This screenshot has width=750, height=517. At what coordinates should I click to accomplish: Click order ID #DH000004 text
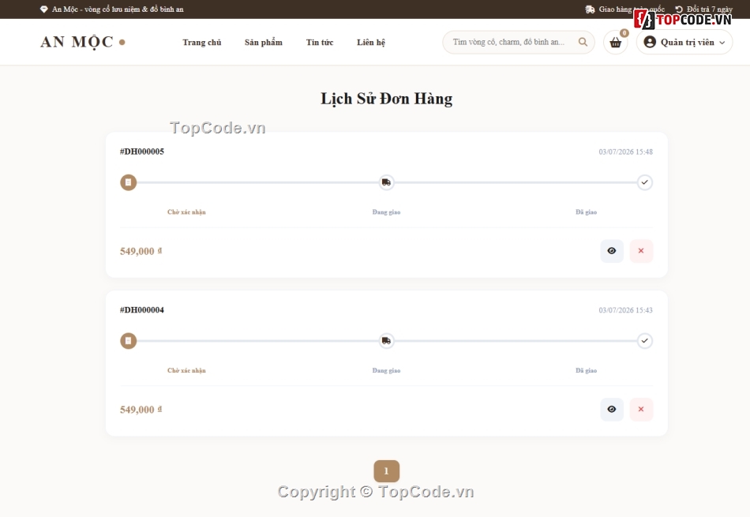click(x=141, y=310)
